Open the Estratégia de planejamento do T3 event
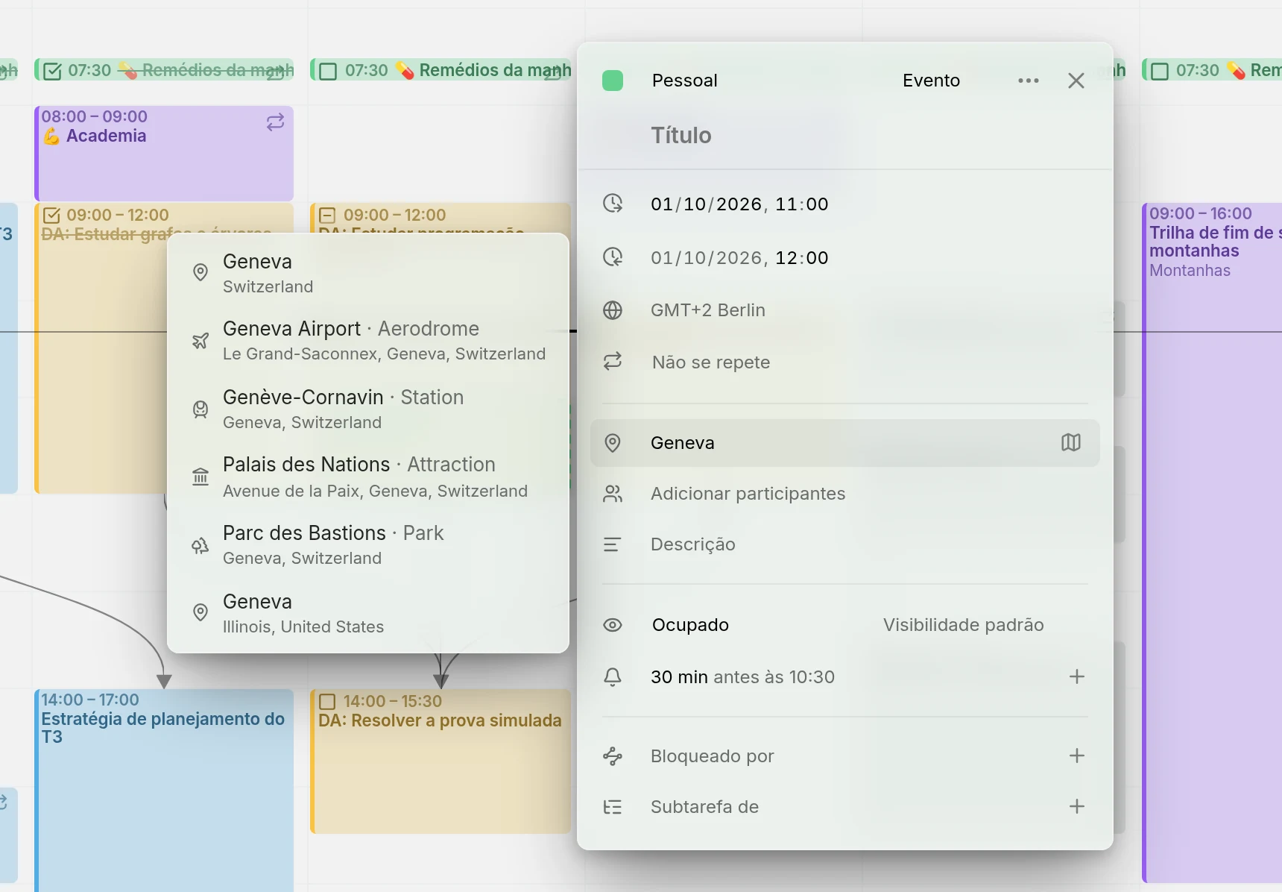The image size is (1282, 892). coord(164,791)
